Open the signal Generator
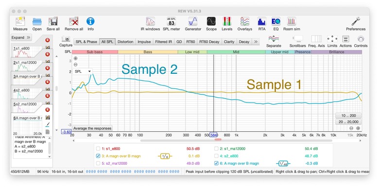 (193, 21)
